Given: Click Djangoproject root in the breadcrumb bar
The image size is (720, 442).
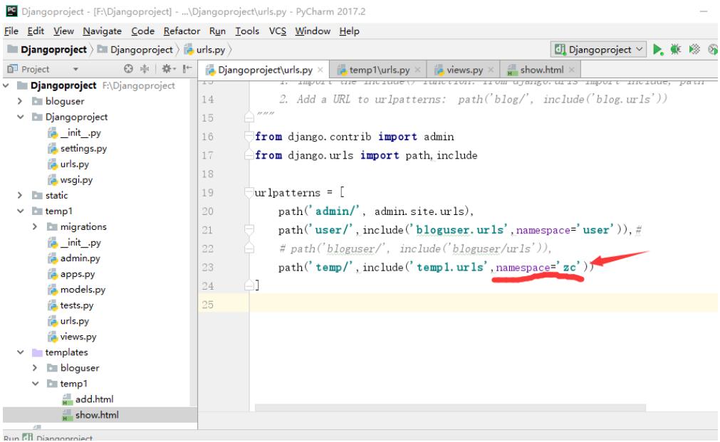Looking at the screenshot, I should coord(47,50).
